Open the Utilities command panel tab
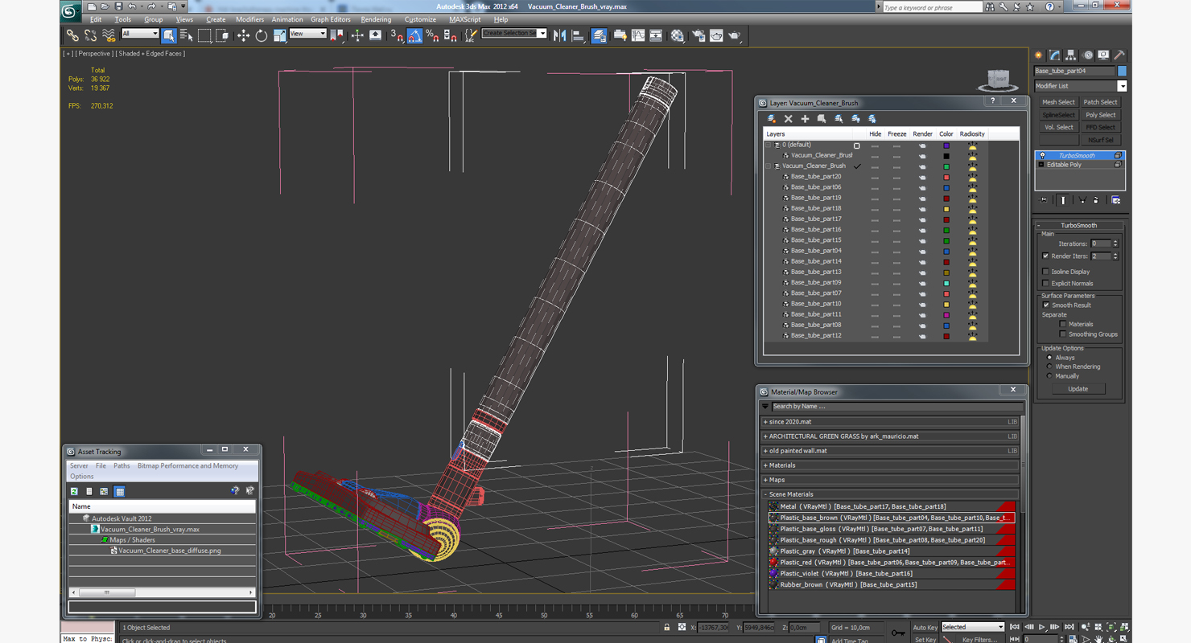The width and height of the screenshot is (1191, 643). 1119,55
